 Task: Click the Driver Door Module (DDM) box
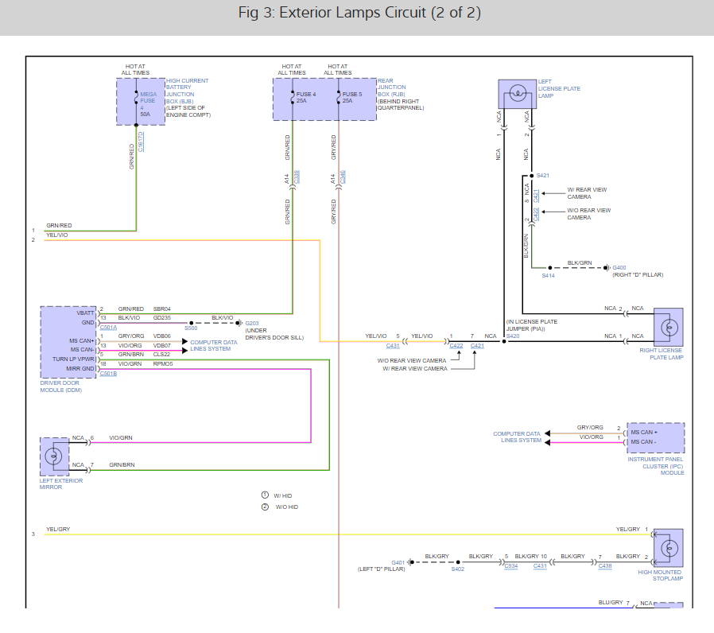coord(68,342)
